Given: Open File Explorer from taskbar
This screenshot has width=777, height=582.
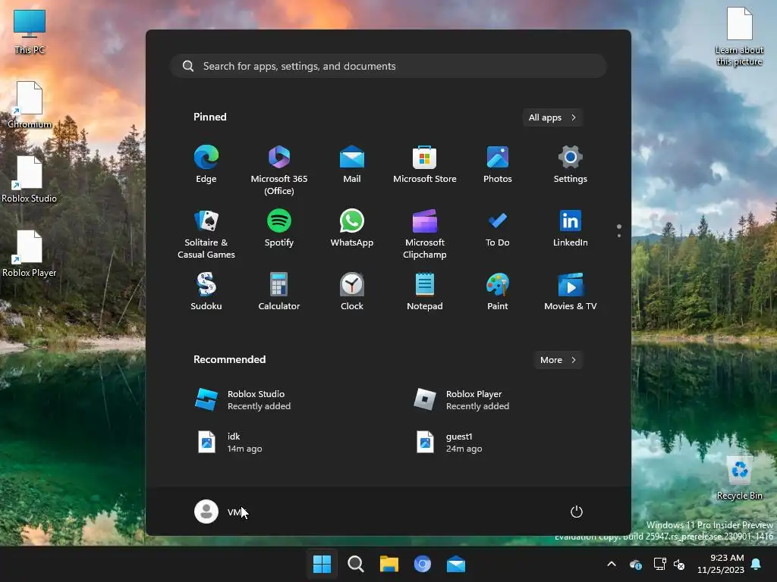Looking at the screenshot, I should (389, 564).
